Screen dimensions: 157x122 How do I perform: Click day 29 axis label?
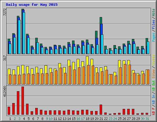[x=138, y=119]
